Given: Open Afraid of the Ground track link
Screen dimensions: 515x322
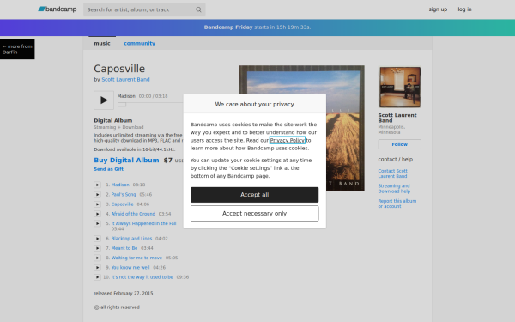Looking at the screenshot, I should 133,214.
